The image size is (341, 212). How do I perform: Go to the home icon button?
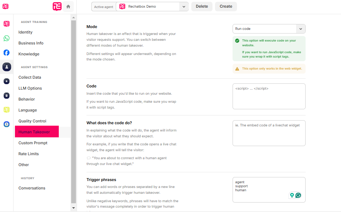68,7
